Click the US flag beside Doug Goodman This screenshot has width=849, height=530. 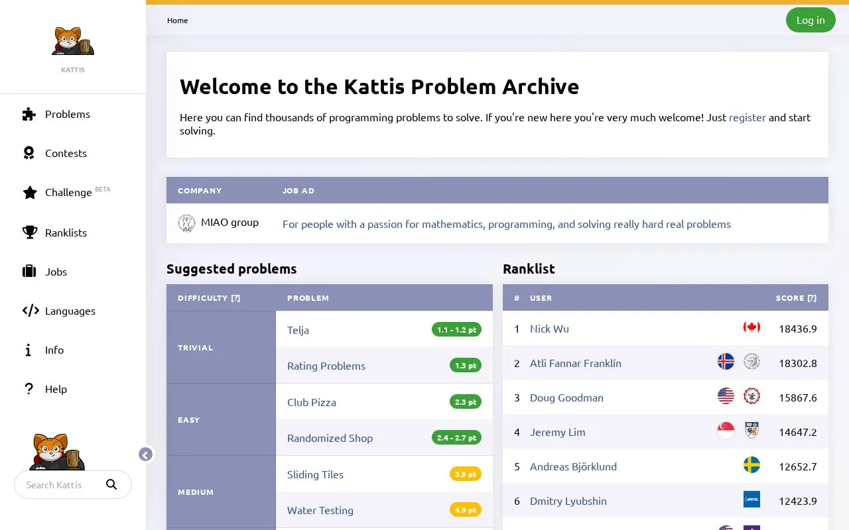726,396
